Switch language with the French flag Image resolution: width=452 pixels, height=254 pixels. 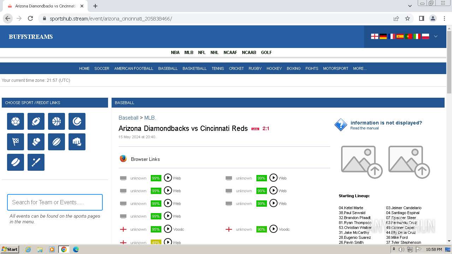click(x=392, y=36)
